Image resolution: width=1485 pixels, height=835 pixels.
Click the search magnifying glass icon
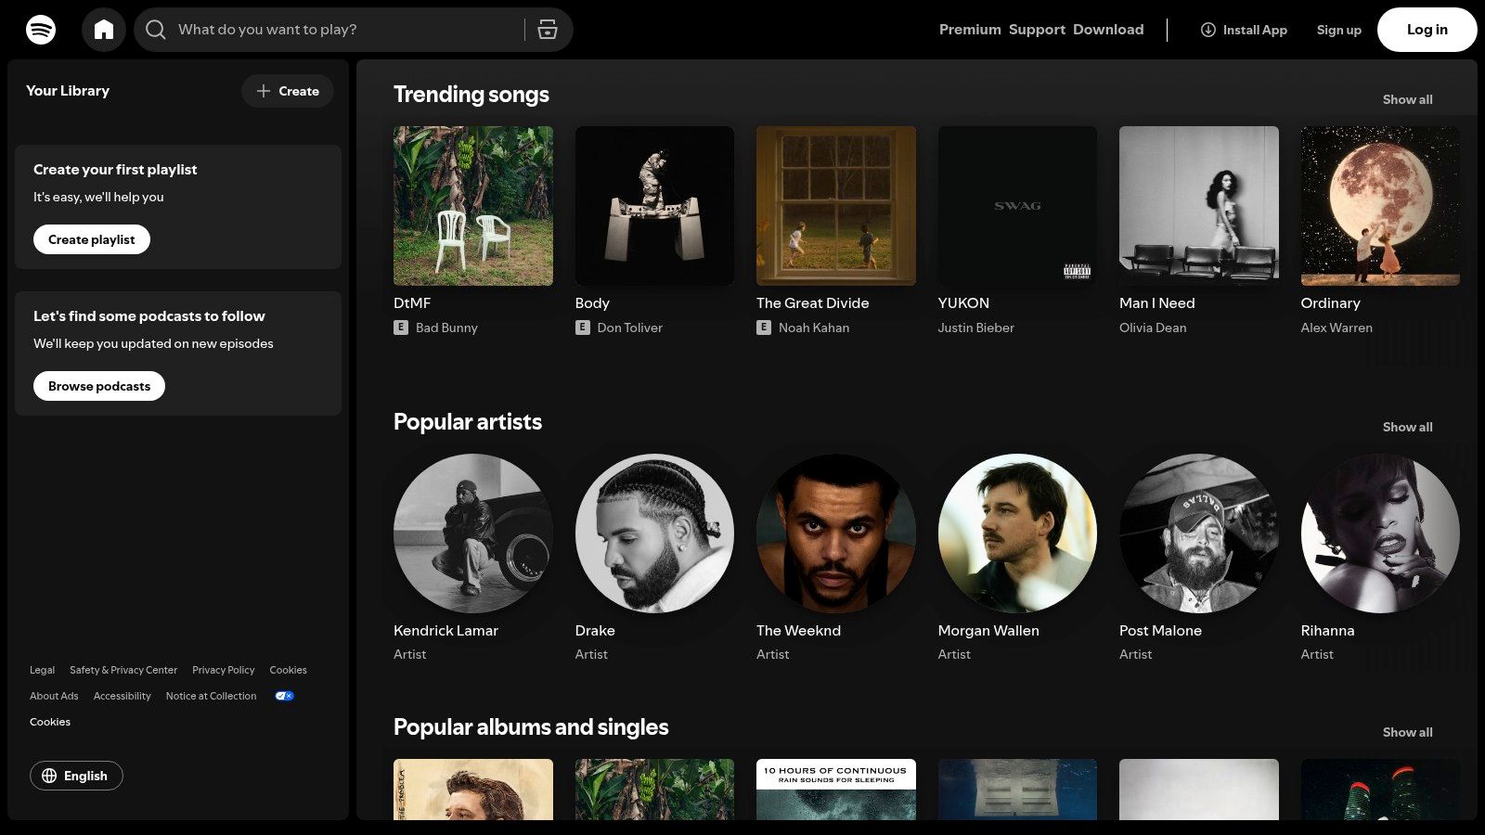pyautogui.click(x=155, y=29)
